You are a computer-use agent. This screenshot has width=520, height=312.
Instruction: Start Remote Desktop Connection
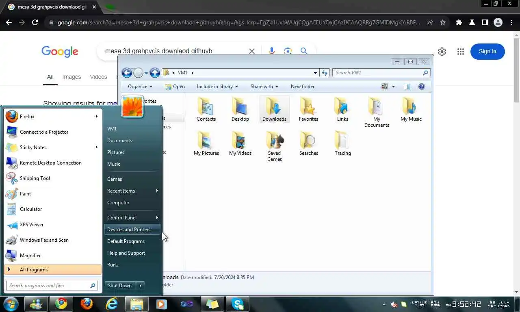pos(52,163)
